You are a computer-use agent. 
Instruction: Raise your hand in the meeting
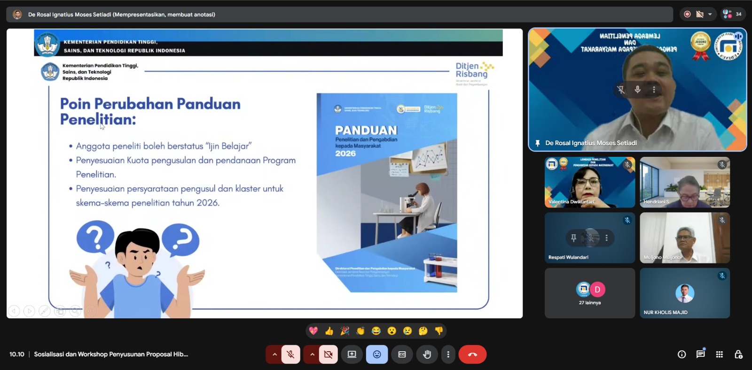coord(427,355)
